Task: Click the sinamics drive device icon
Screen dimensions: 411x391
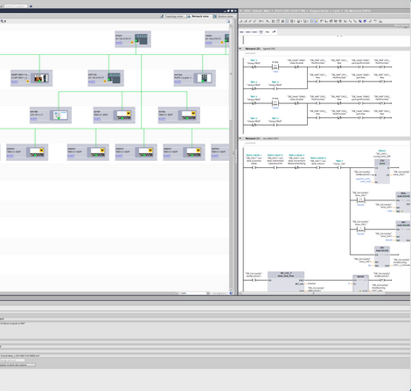Action: pos(41,78)
